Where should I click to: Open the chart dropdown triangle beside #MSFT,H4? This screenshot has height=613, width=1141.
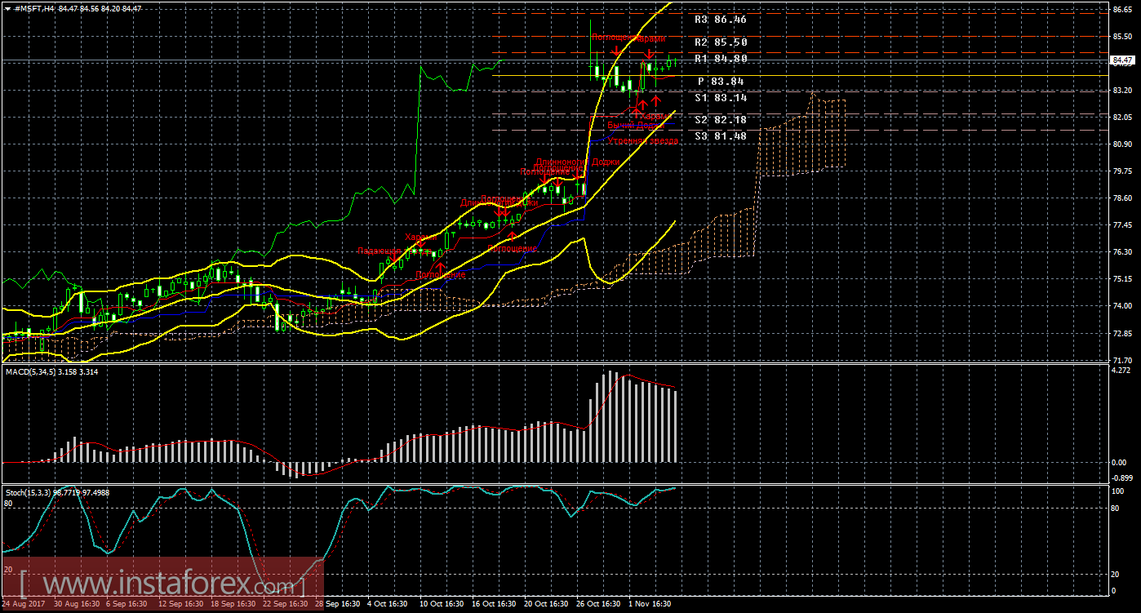tap(7, 8)
